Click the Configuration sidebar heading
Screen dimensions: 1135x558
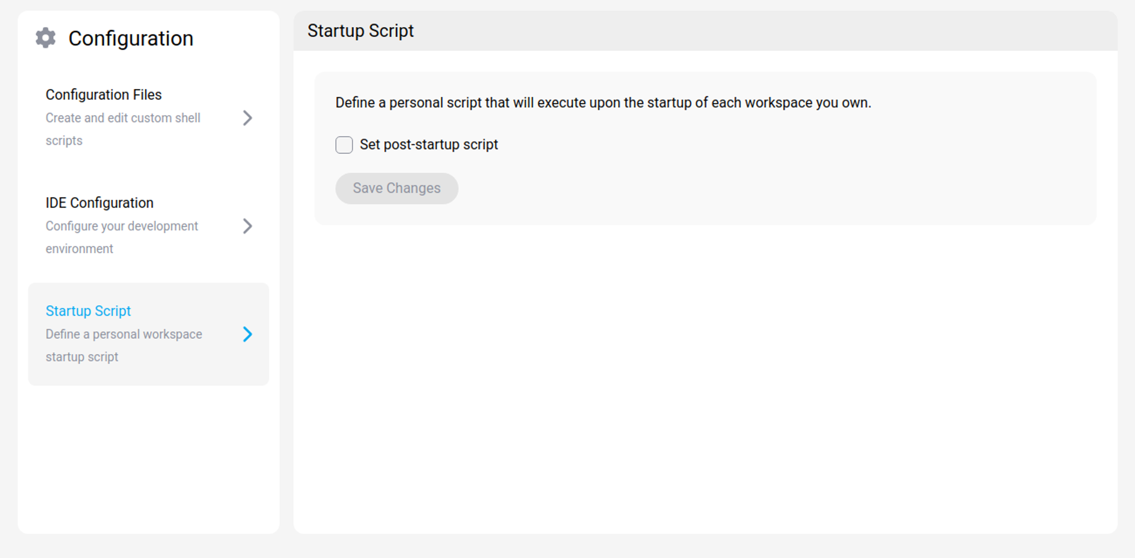point(130,38)
